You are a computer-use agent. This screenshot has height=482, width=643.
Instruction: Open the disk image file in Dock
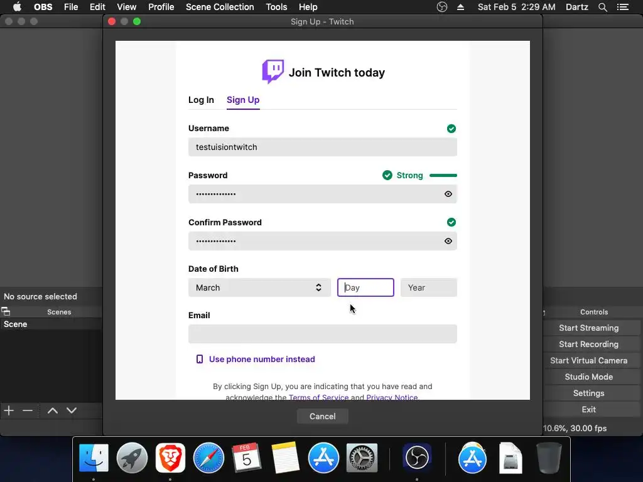[x=510, y=458]
